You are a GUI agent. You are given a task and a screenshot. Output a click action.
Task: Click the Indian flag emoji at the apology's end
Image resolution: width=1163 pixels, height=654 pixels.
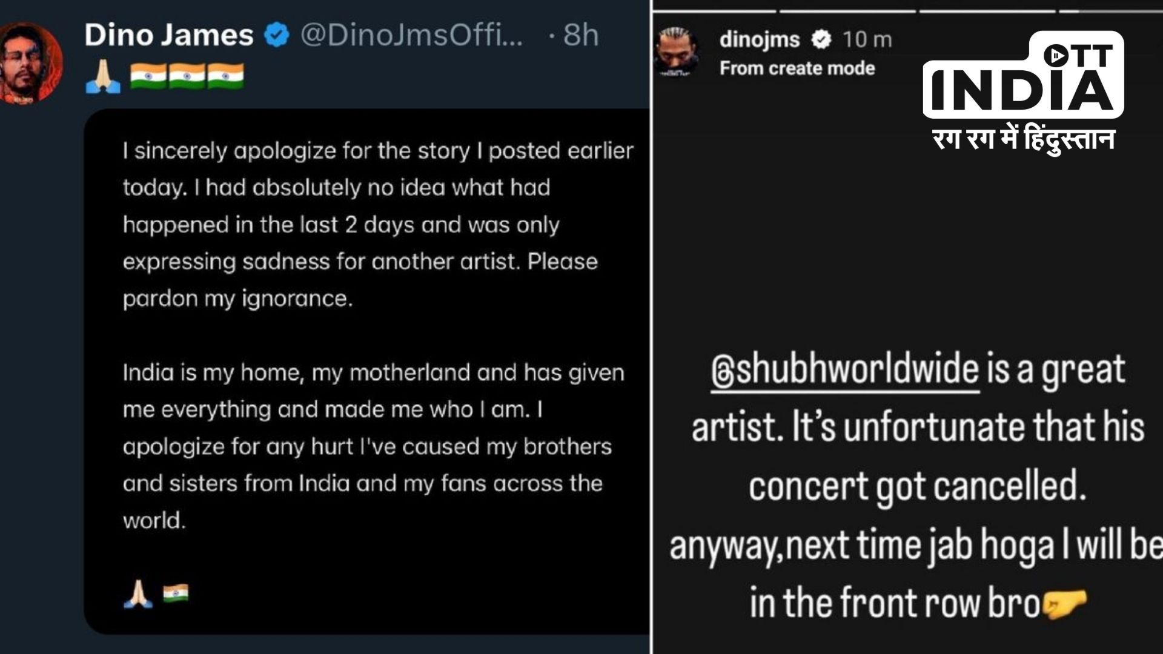pos(176,593)
